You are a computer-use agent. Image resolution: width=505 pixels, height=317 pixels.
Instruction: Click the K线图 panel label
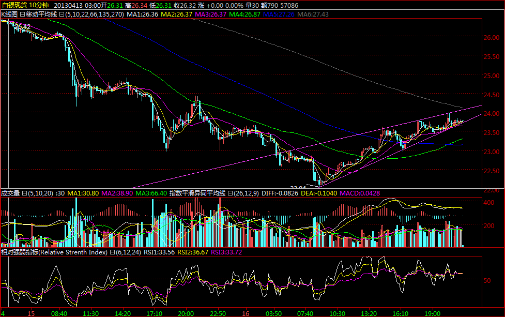[x=9, y=14]
